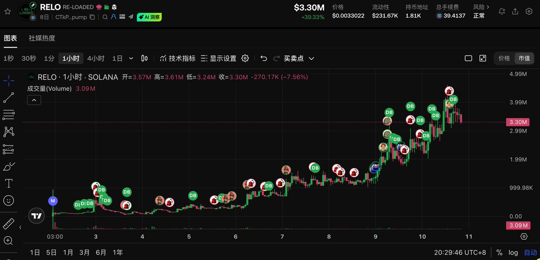Open 技术指标 technical indicators

(x=178, y=58)
